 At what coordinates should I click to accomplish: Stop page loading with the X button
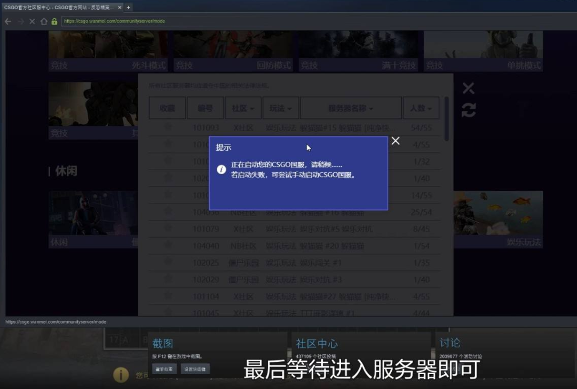(33, 21)
